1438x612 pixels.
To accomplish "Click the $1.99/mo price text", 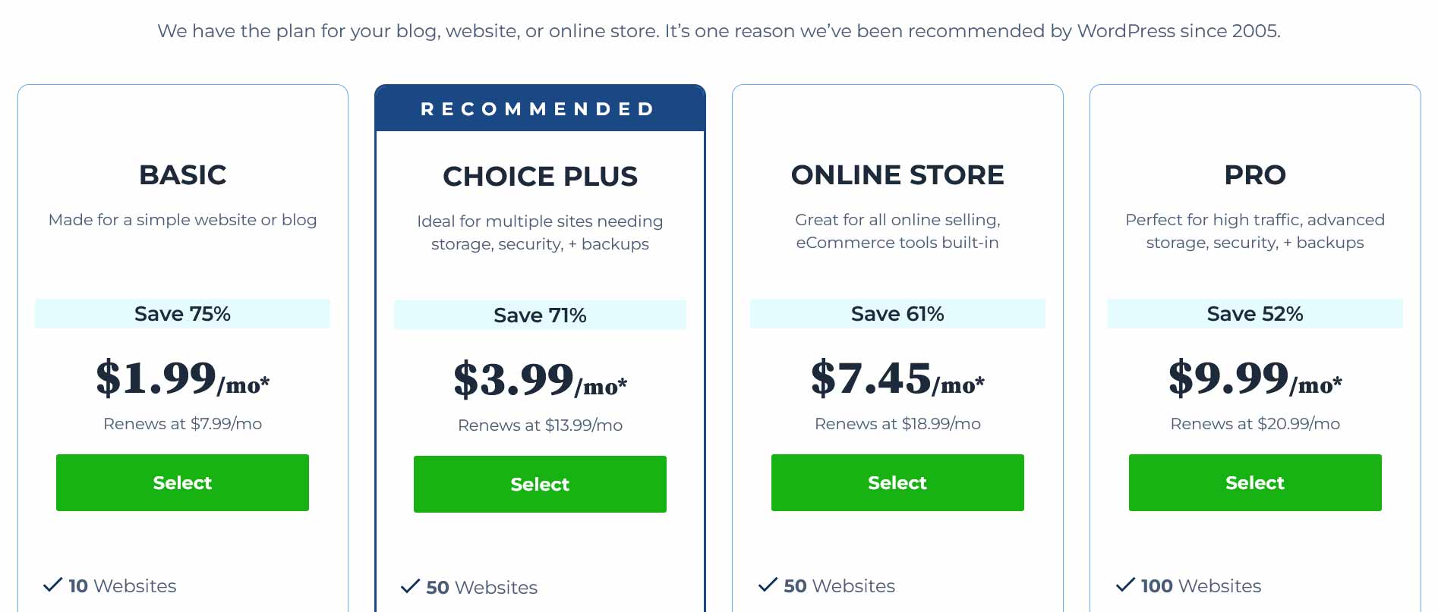I will [x=182, y=378].
